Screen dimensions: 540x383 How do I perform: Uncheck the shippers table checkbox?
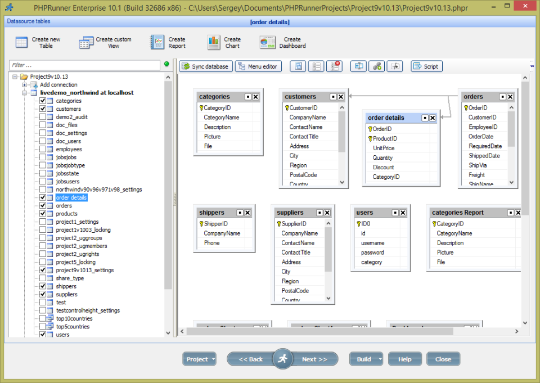(x=43, y=286)
